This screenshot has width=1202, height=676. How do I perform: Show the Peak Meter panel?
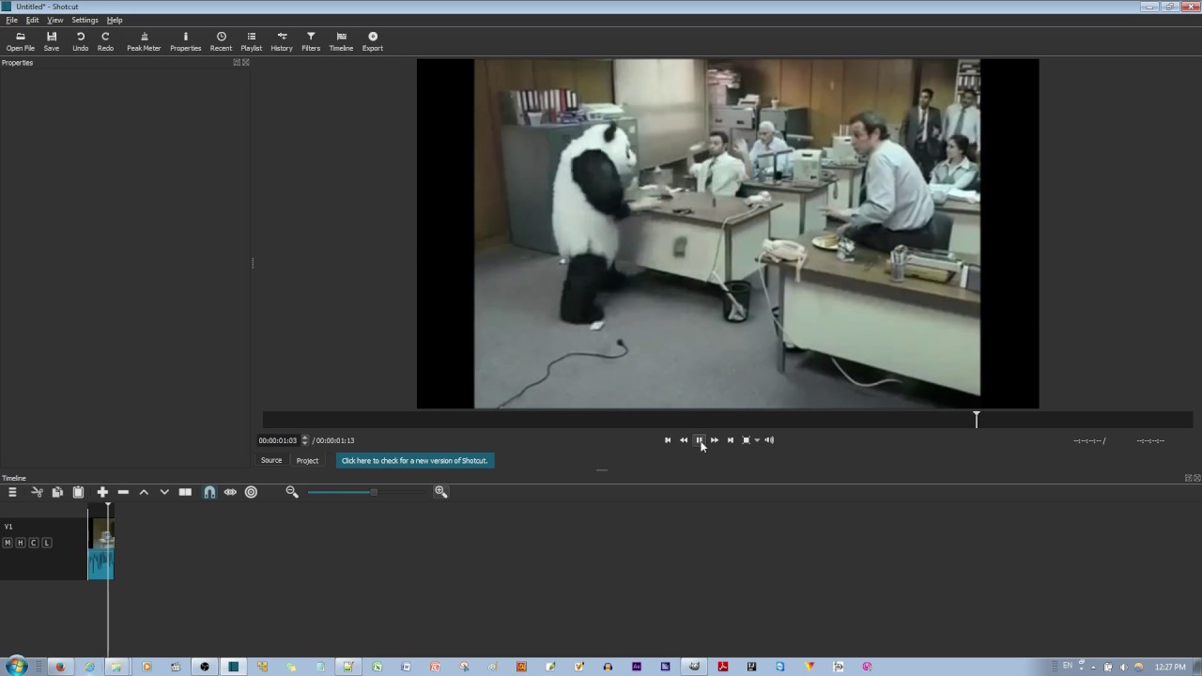pyautogui.click(x=144, y=41)
